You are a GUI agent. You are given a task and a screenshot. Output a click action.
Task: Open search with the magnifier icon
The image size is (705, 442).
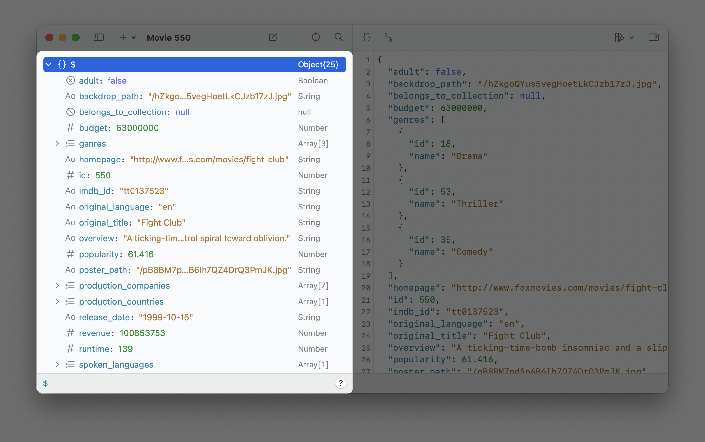coord(339,37)
